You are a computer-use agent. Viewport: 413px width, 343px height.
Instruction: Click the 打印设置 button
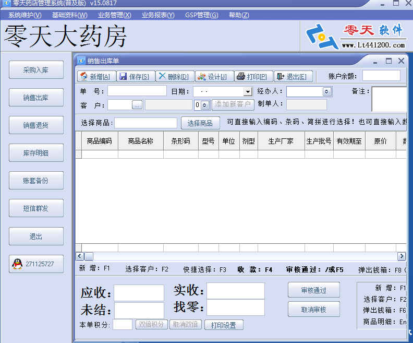[x=224, y=325]
